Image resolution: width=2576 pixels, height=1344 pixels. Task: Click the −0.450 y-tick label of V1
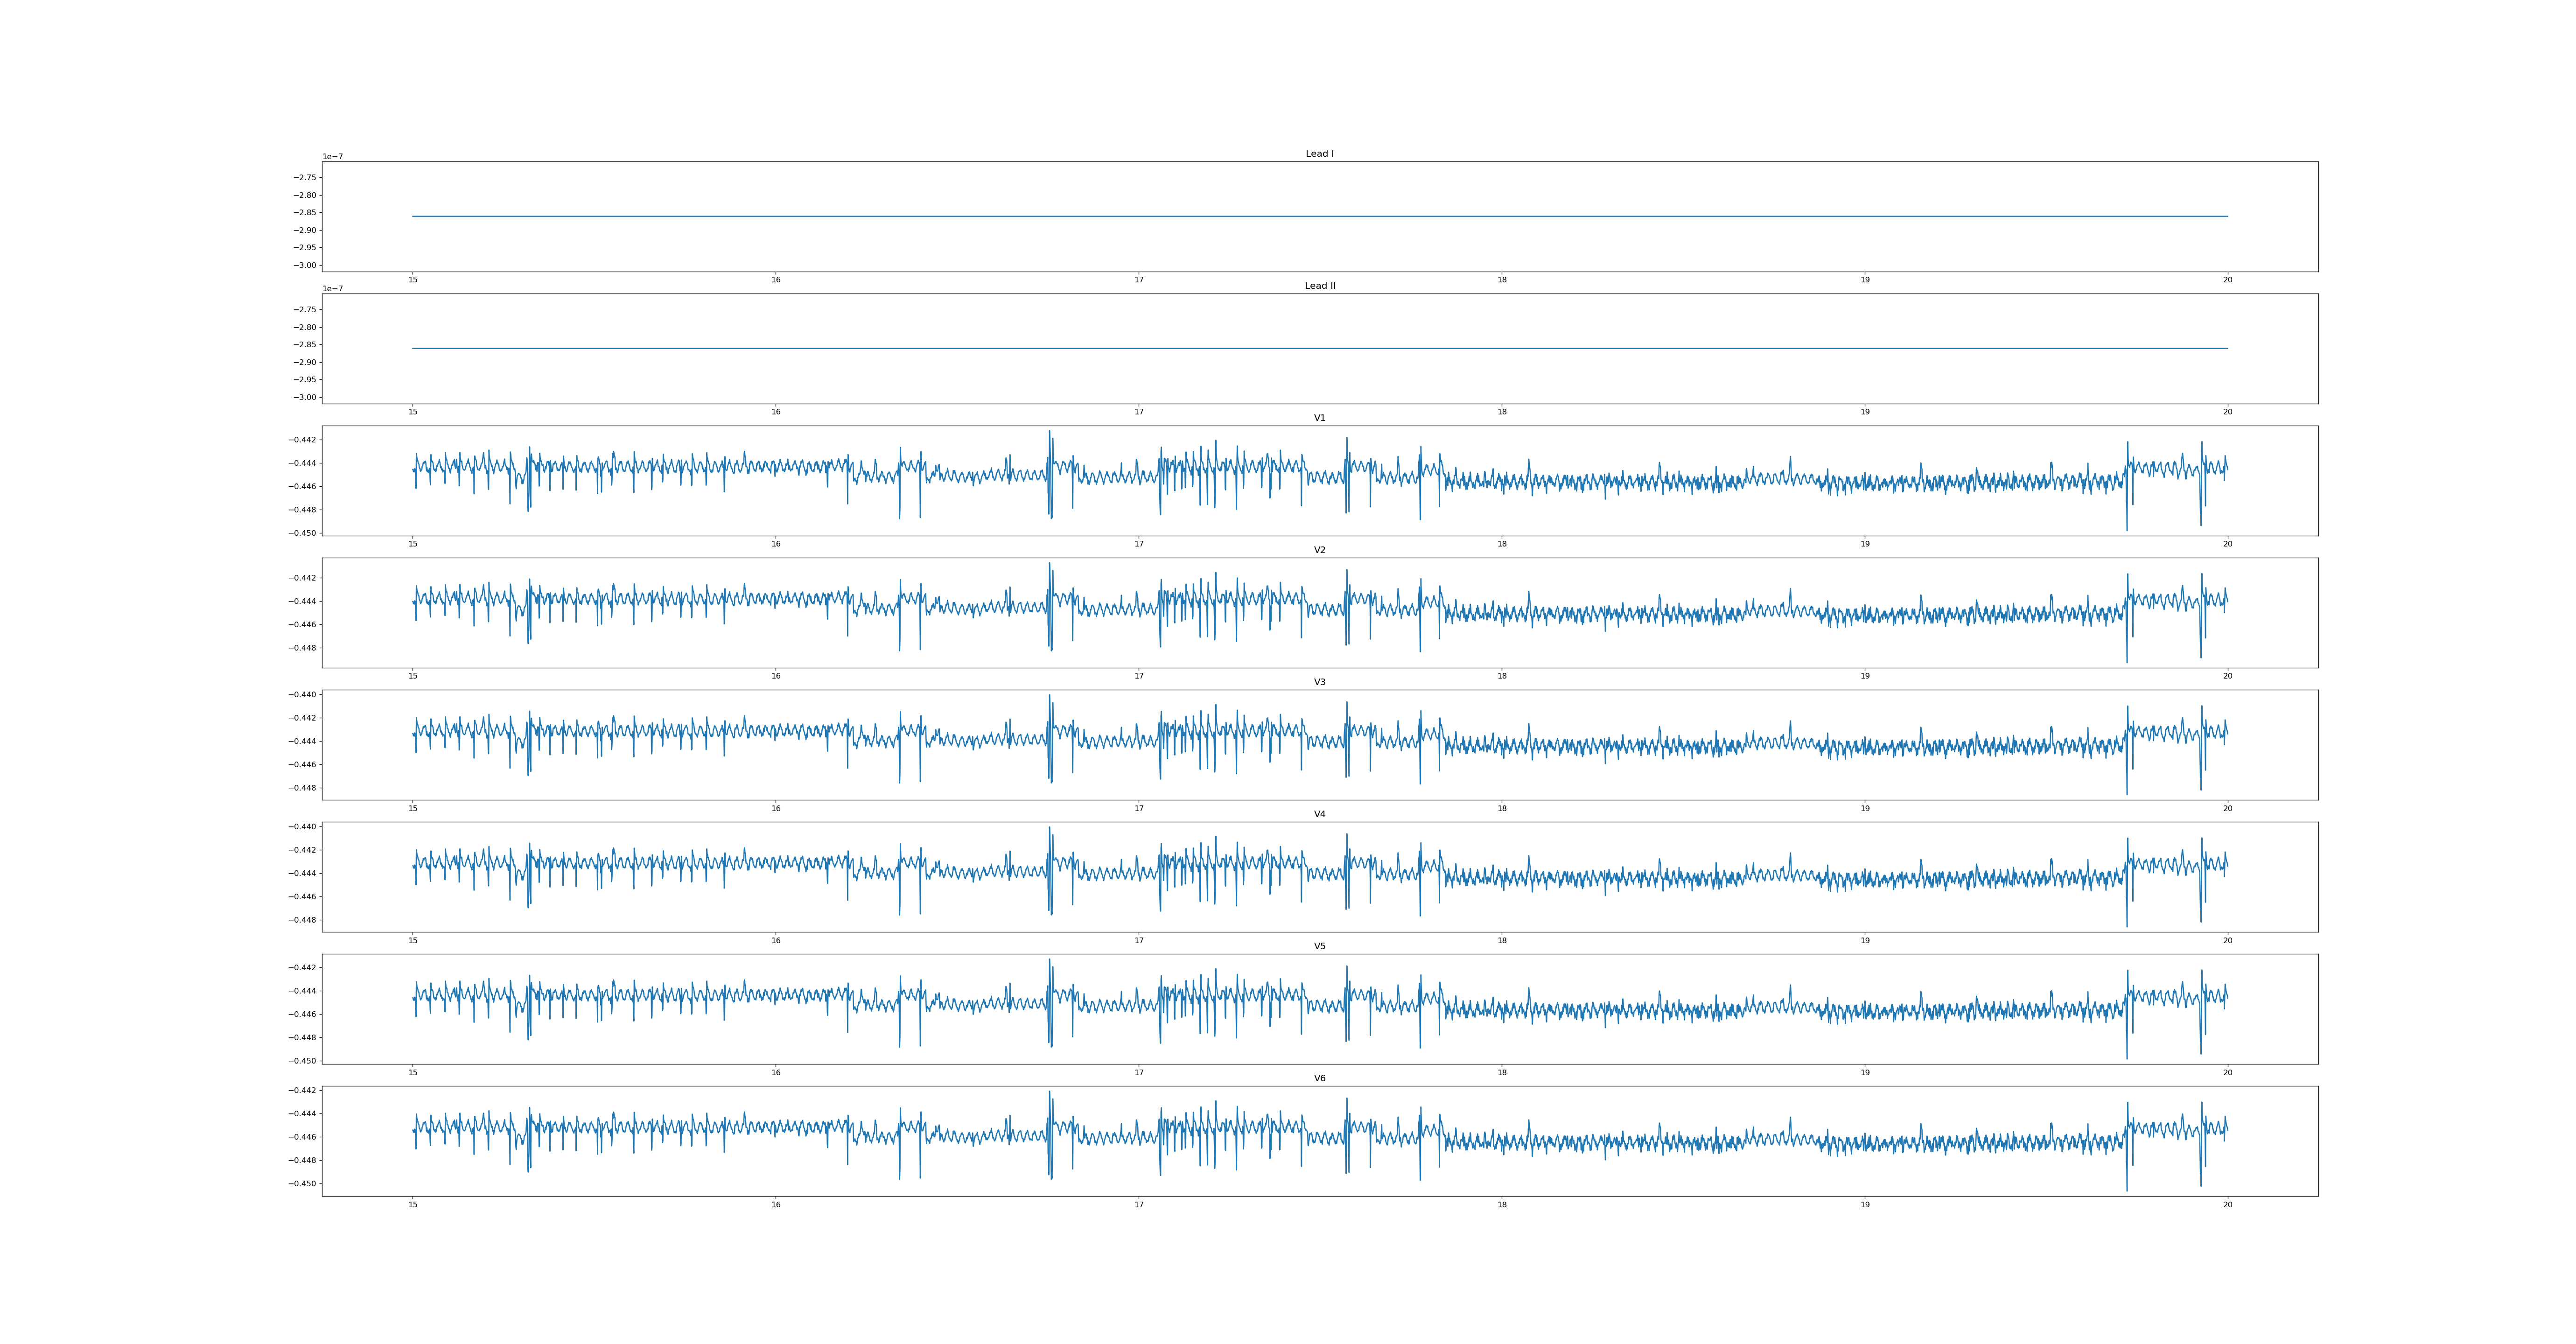tap(302, 533)
